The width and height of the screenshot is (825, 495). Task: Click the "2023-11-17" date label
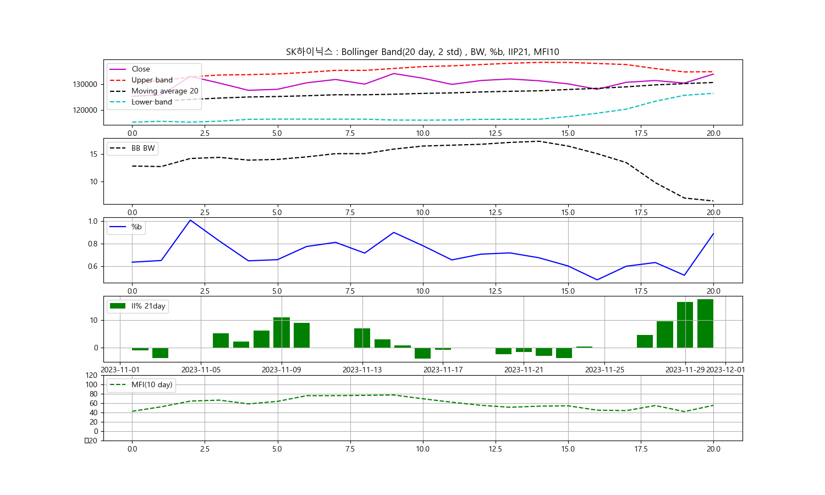[443, 370]
